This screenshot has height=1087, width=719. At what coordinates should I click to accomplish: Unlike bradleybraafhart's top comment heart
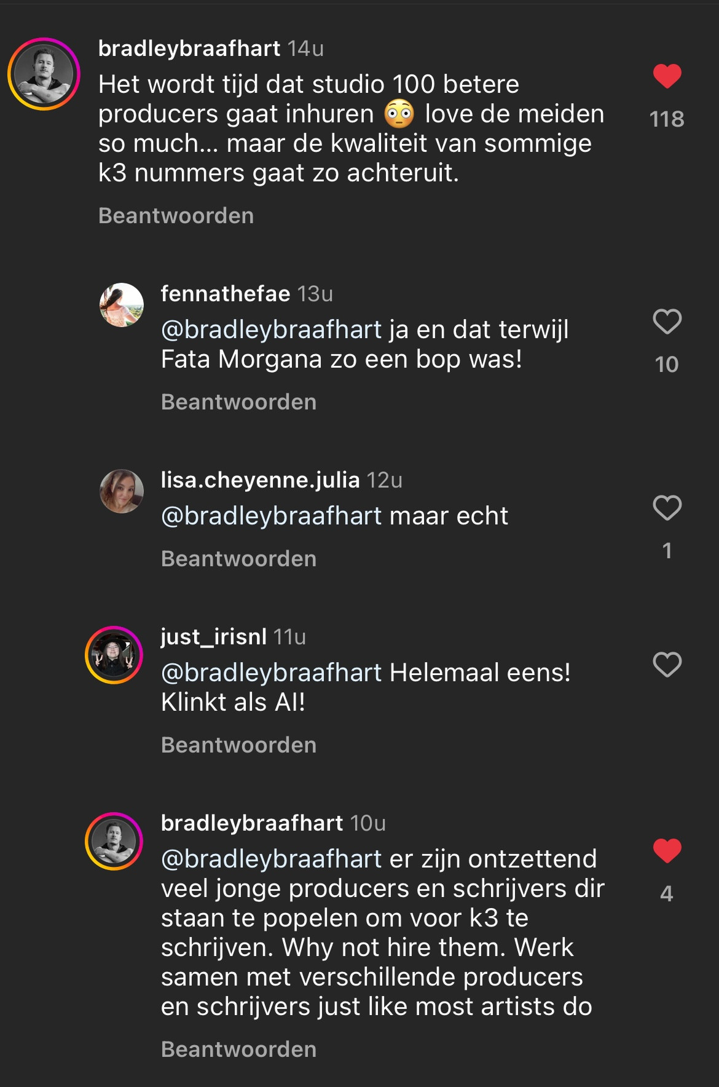[667, 76]
